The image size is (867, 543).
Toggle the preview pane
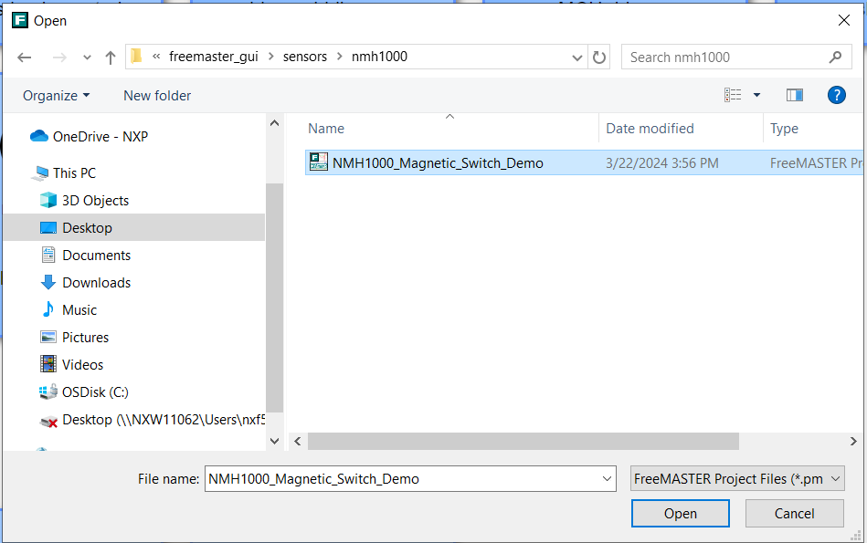coord(795,95)
